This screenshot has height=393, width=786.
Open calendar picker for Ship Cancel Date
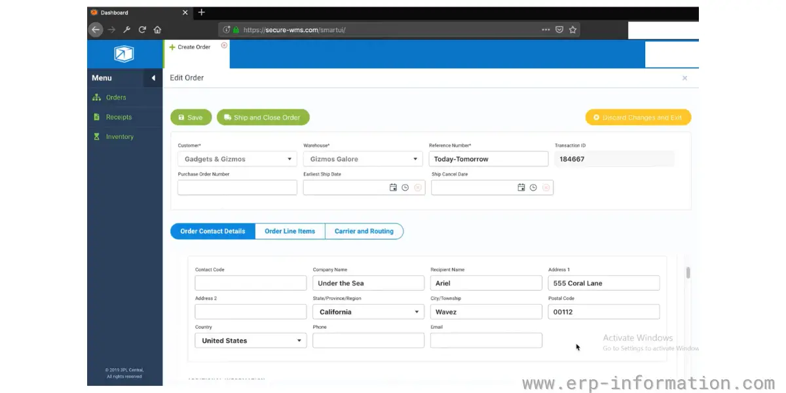click(521, 187)
